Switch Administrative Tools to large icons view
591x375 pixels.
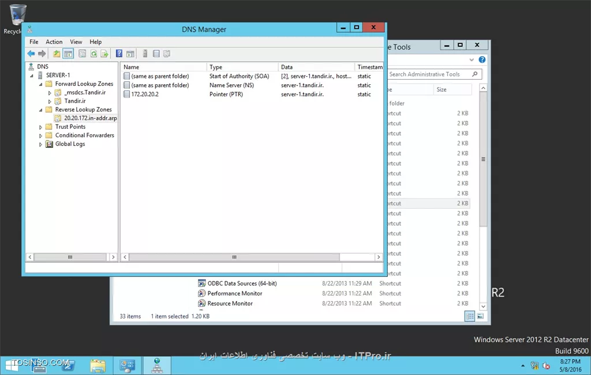480,316
